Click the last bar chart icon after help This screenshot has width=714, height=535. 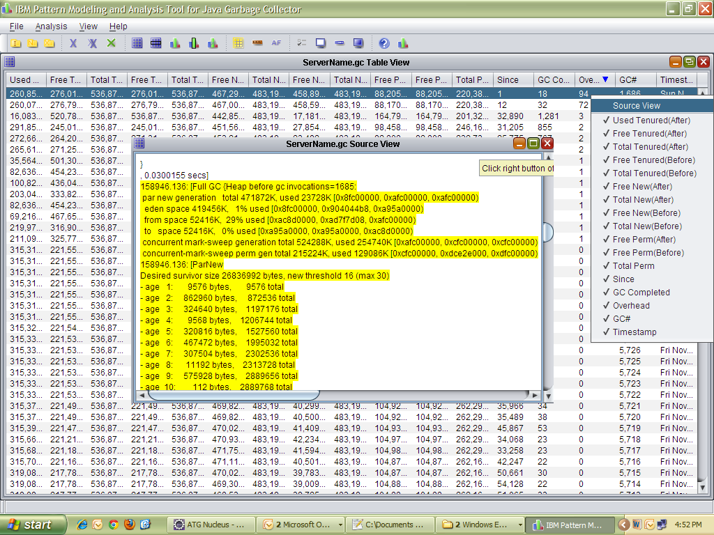pyautogui.click(x=403, y=43)
